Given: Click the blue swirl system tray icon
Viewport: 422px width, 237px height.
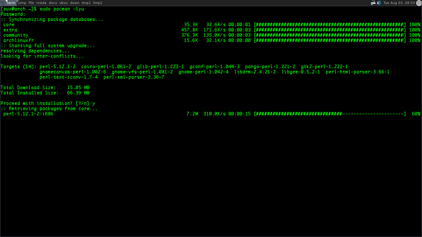Looking at the screenshot, I should click(x=379, y=3).
